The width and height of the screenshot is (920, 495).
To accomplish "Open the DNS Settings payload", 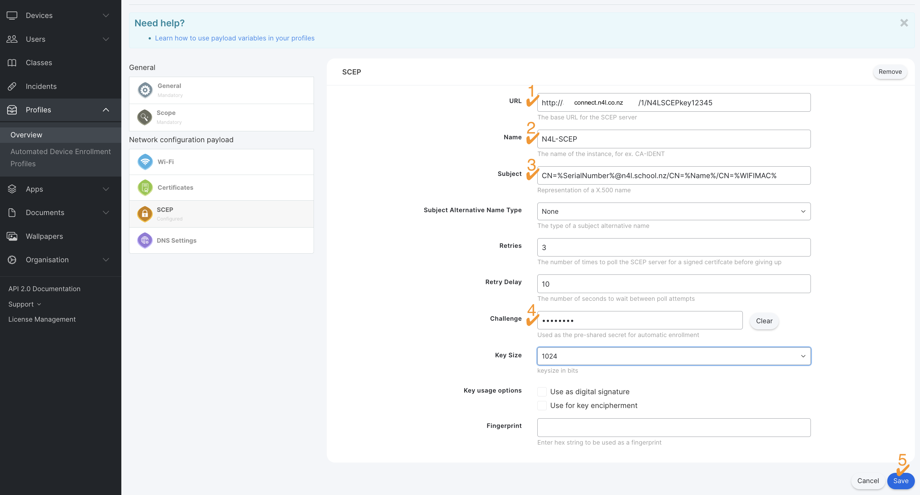I will (x=221, y=240).
